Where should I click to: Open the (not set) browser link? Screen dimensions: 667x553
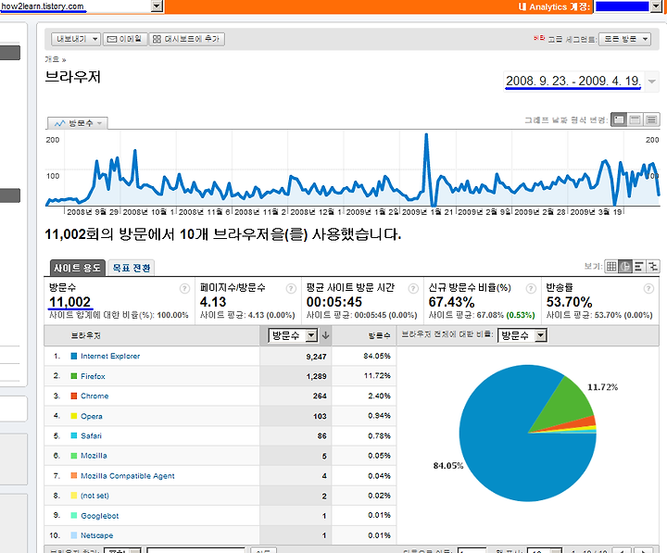[x=94, y=496]
